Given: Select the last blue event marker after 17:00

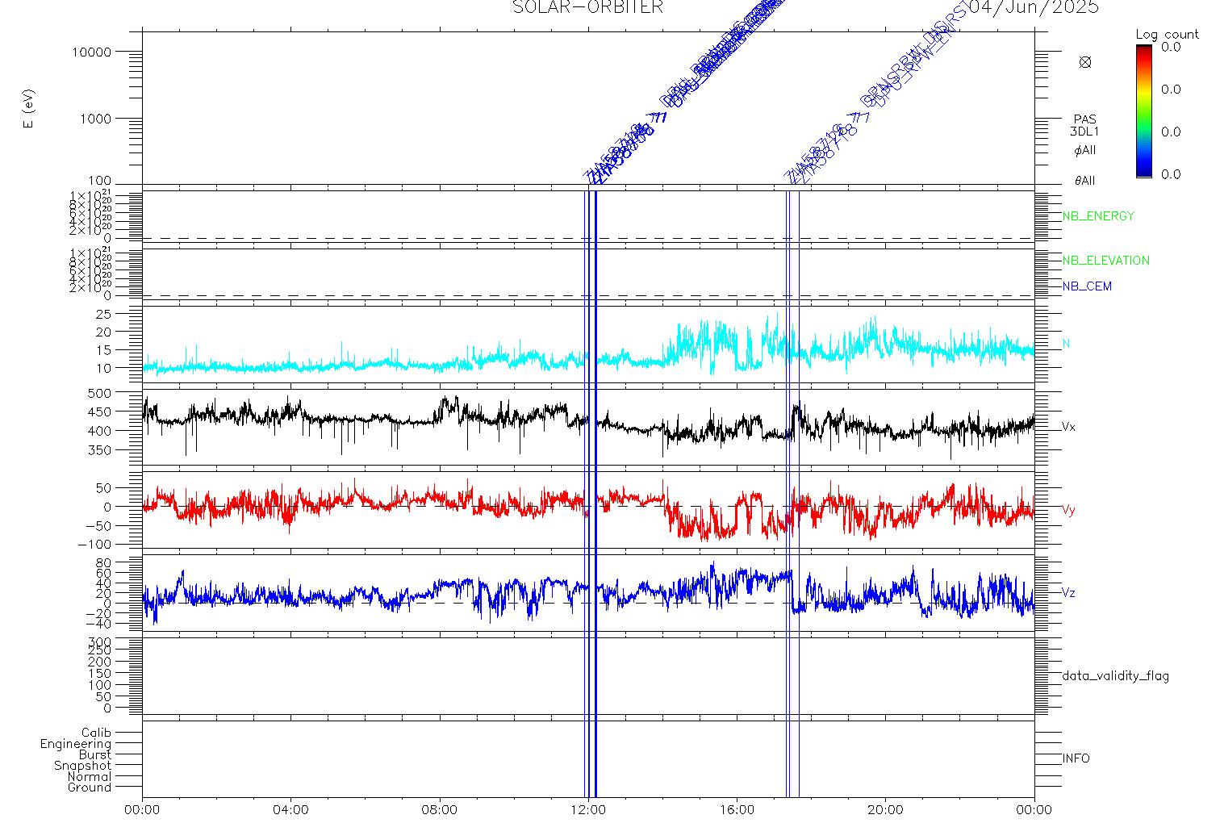Looking at the screenshot, I should (799, 492).
